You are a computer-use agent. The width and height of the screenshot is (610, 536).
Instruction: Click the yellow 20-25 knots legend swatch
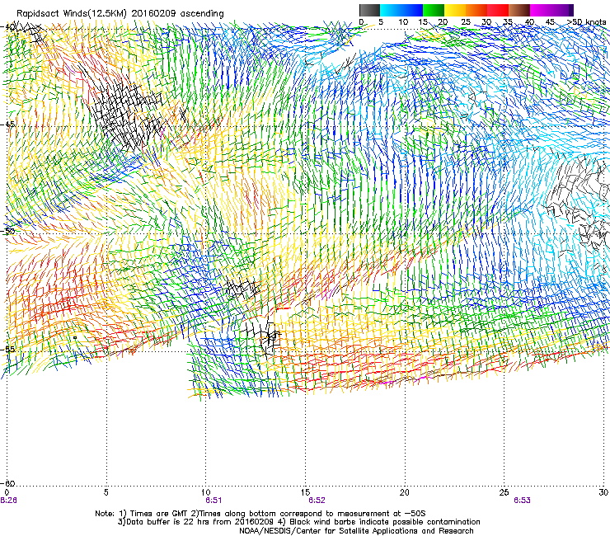(x=455, y=10)
